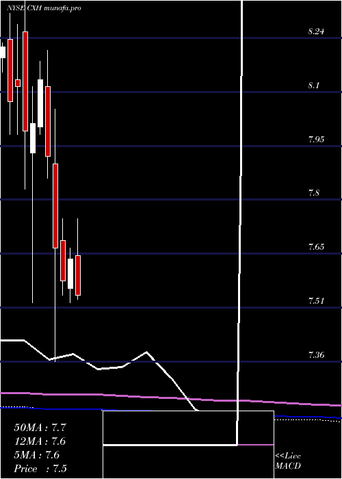Click the 7.36 price axis label
Image resolution: width=342 pixels, height=479 pixels.
point(316,355)
